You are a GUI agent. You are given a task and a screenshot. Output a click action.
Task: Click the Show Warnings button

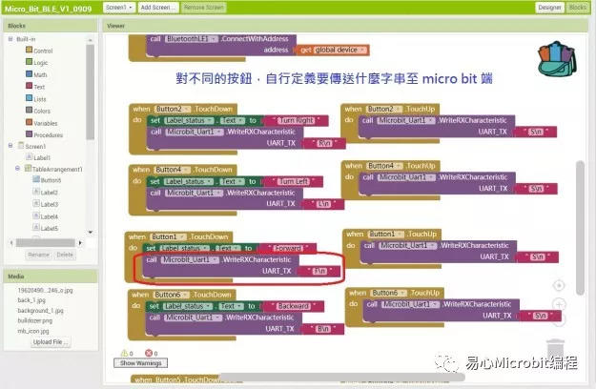[139, 363]
